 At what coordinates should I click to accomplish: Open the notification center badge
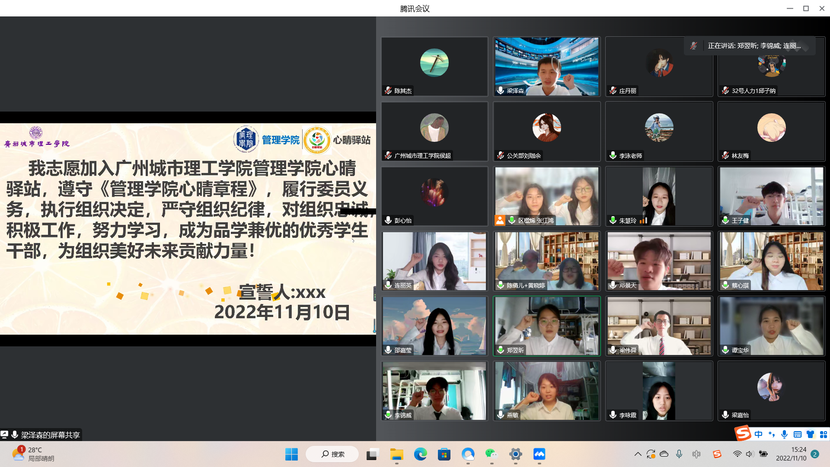pos(815,454)
